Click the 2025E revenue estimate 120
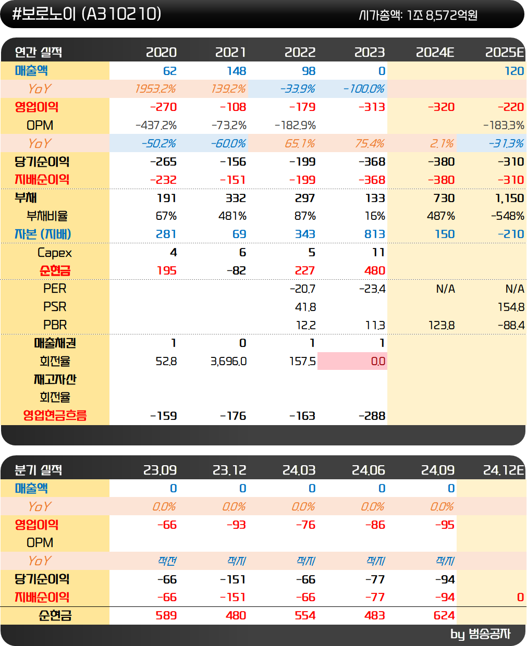The height and width of the screenshot is (646, 527). click(514, 71)
